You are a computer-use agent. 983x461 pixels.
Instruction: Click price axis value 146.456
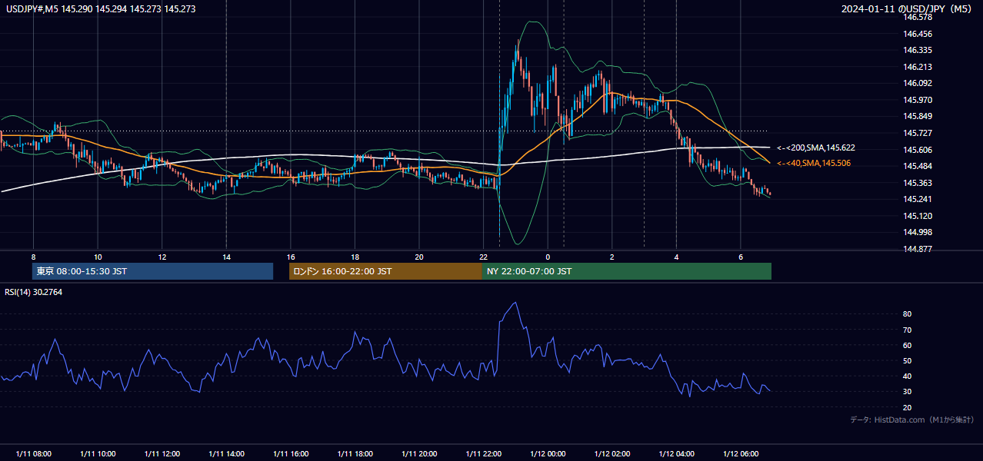pos(918,34)
